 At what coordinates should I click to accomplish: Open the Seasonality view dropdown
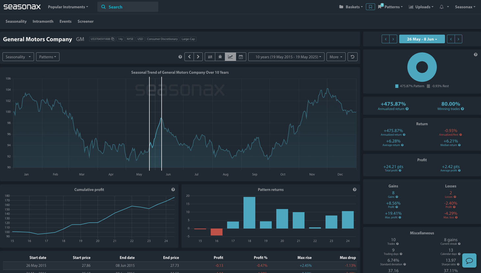point(18,57)
